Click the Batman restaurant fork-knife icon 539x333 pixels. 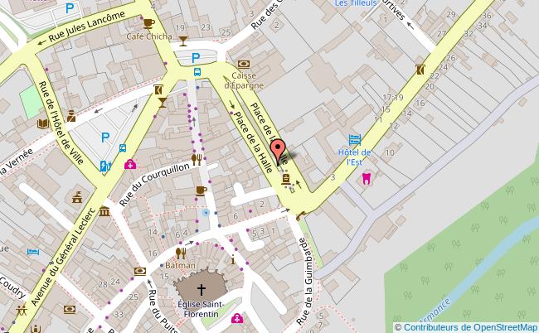(x=181, y=253)
